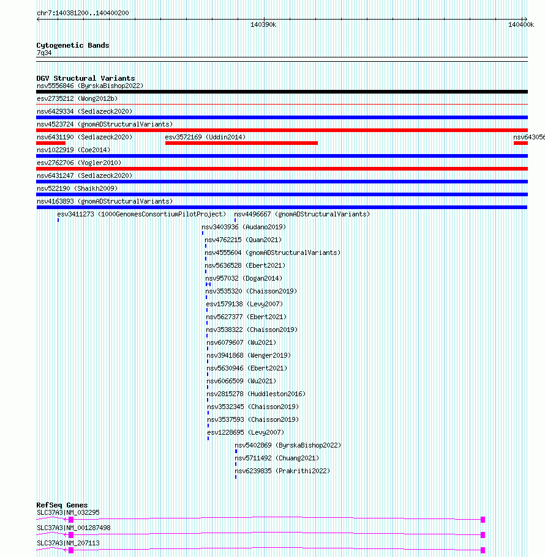Select nsv3403936 (Audano2019) variant label
Viewport: 545px width, 557px height.
(244, 227)
